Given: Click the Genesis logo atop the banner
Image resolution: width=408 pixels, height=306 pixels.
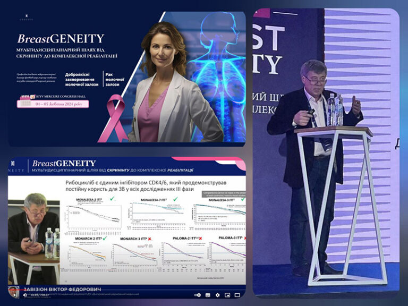Looking at the screenshot, I should click(22, 16).
